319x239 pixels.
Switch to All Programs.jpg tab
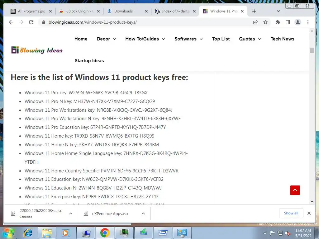[x=31, y=11]
